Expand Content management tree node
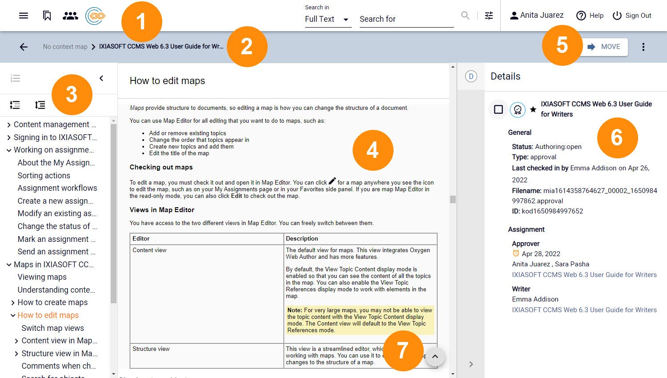The width and height of the screenshot is (667, 378). point(9,125)
